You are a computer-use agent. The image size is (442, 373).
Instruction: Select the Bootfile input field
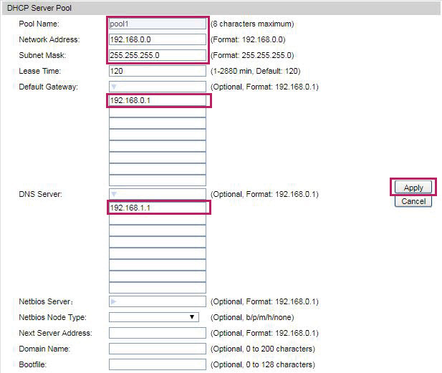tap(158, 364)
